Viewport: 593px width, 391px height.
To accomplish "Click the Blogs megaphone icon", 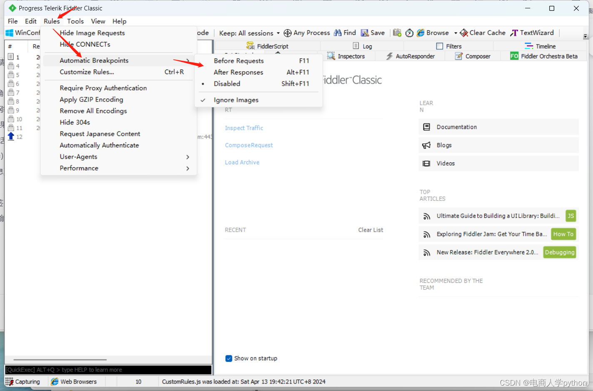I will 426,145.
